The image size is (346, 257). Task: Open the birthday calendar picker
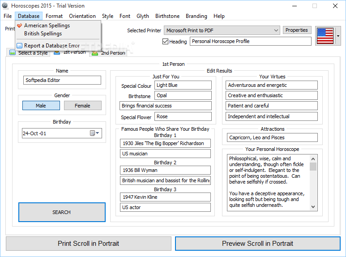tap(94, 133)
